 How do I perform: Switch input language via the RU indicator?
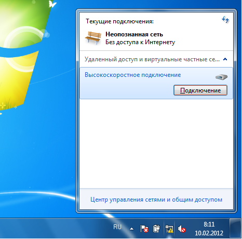117,227
